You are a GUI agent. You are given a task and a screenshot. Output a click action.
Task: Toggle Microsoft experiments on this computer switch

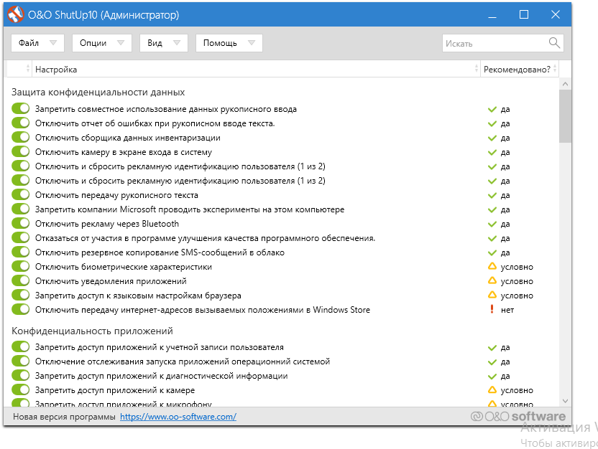click(21, 209)
